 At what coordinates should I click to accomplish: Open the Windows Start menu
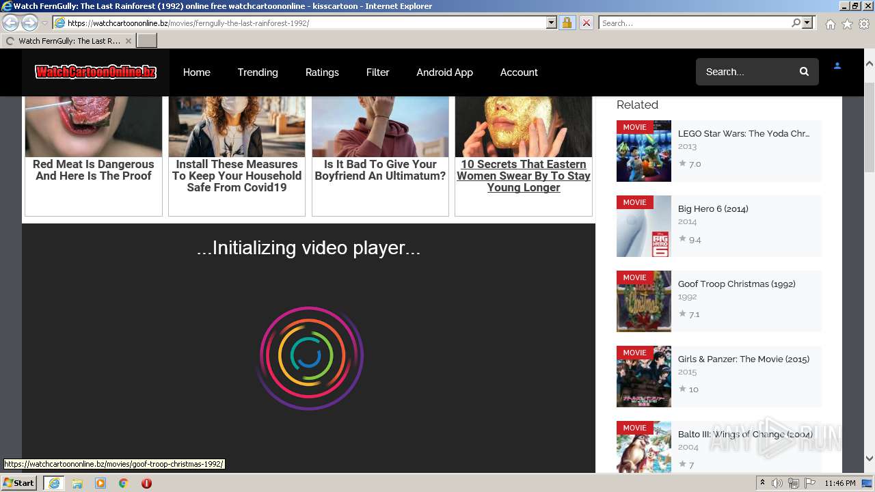(19, 483)
